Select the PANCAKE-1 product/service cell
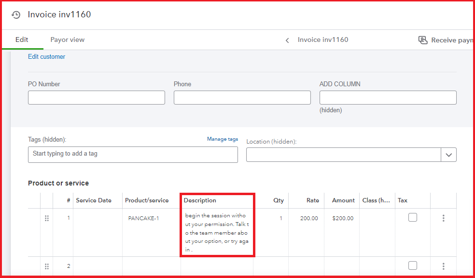The image size is (475, 278). click(x=143, y=219)
